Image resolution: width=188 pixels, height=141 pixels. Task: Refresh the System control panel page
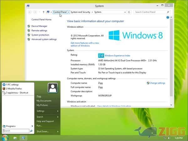click(129, 12)
